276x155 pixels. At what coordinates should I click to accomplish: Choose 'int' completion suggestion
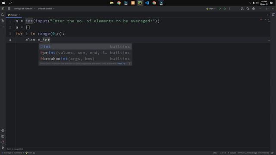click(x=85, y=46)
